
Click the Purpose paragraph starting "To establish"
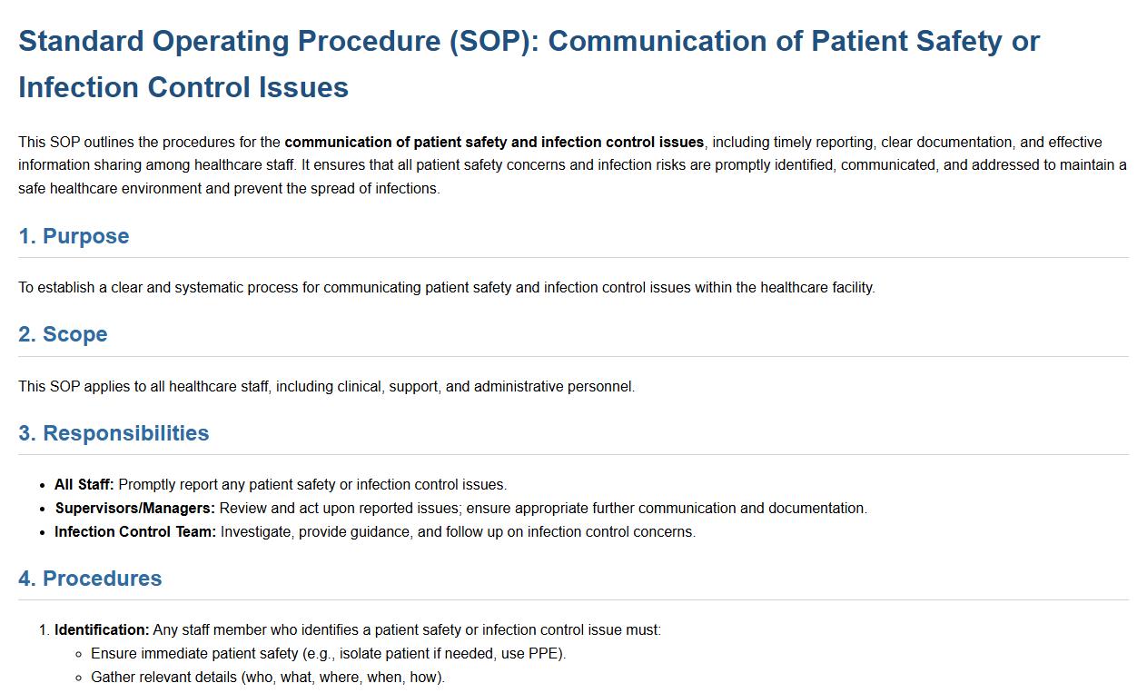(446, 287)
